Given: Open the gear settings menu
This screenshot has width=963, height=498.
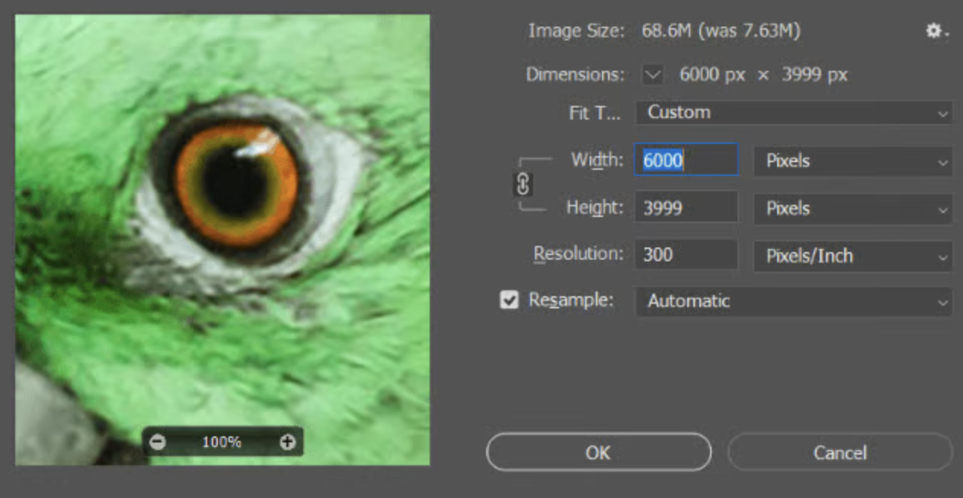Looking at the screenshot, I should 936,31.
